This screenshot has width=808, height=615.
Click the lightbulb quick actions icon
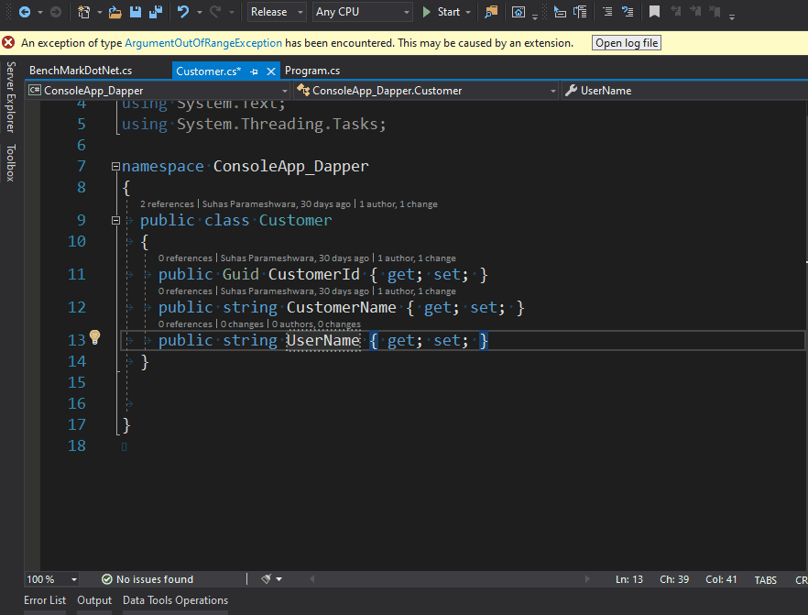click(x=93, y=338)
